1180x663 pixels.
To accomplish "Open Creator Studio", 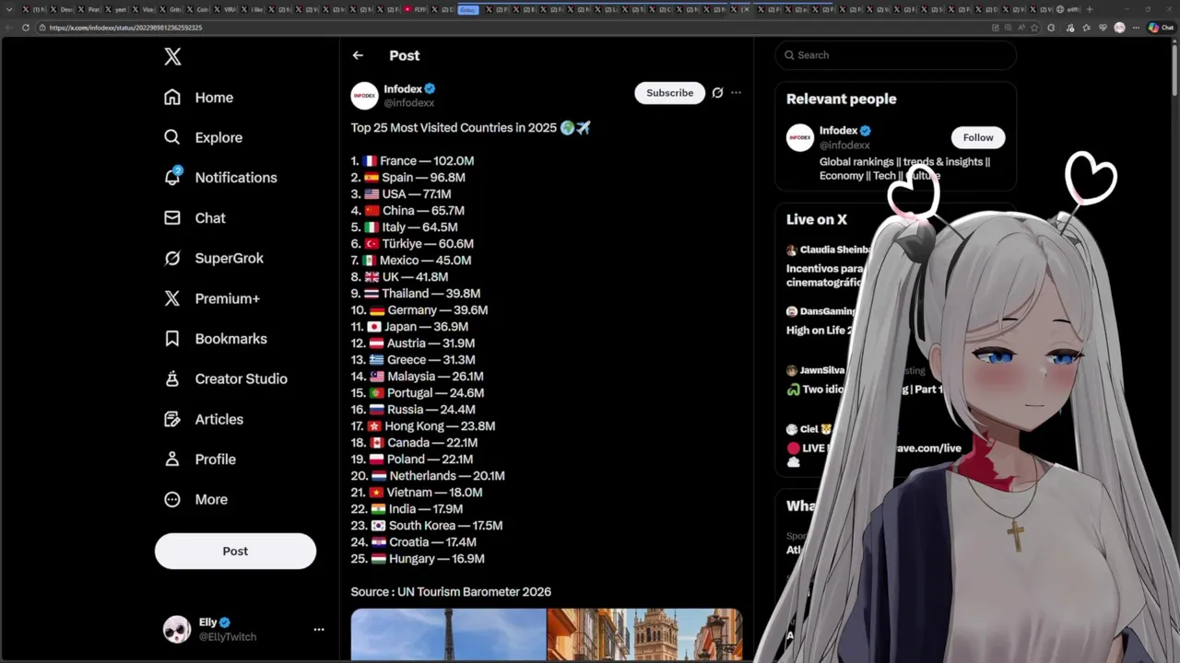I will 225,378.
